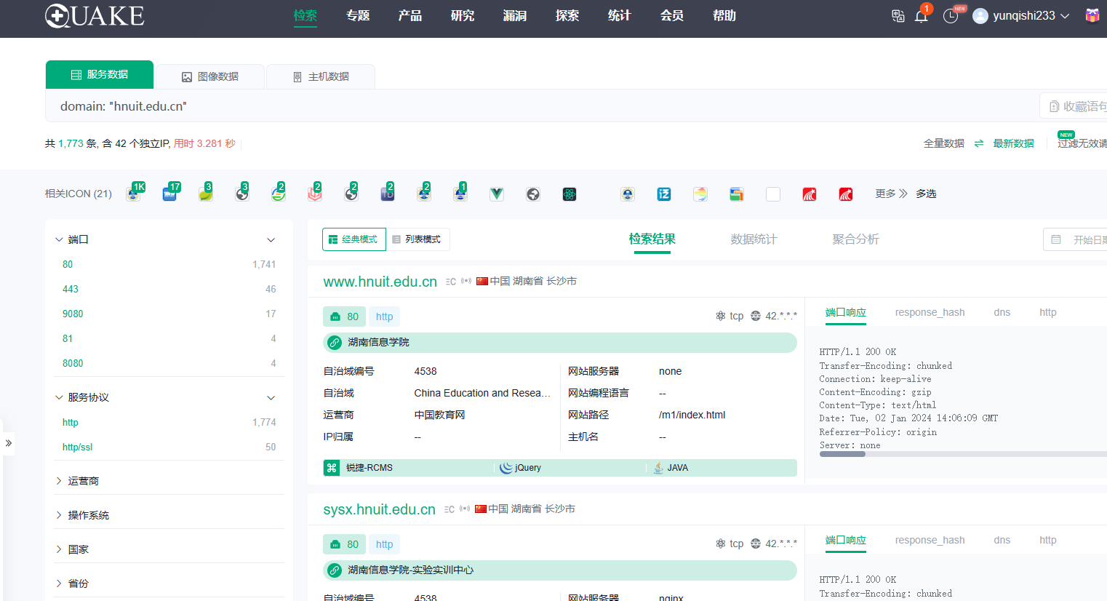Open the 开始日期 date field

pyautogui.click(x=1075, y=239)
